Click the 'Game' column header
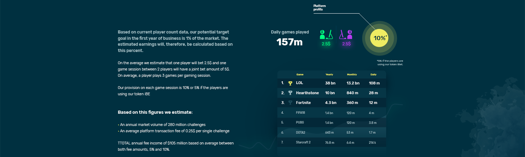Viewport: 525px width, 157px height. 300,75
